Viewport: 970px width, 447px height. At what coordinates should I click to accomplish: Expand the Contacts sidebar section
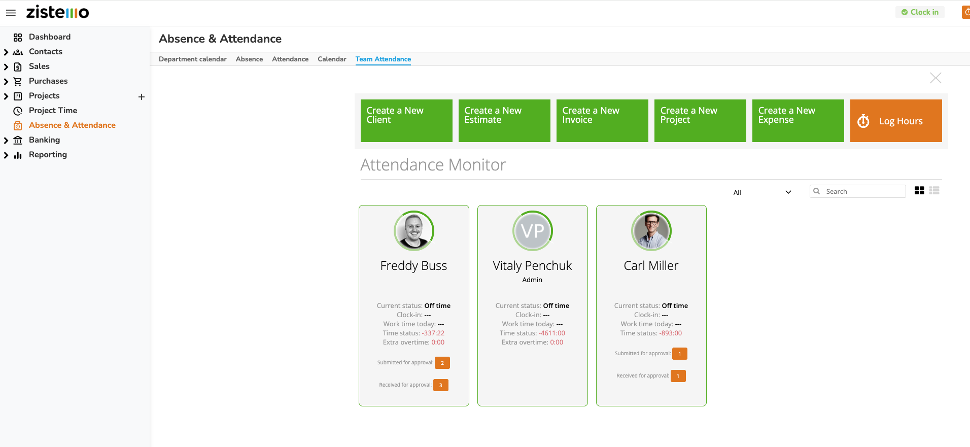[x=6, y=52]
